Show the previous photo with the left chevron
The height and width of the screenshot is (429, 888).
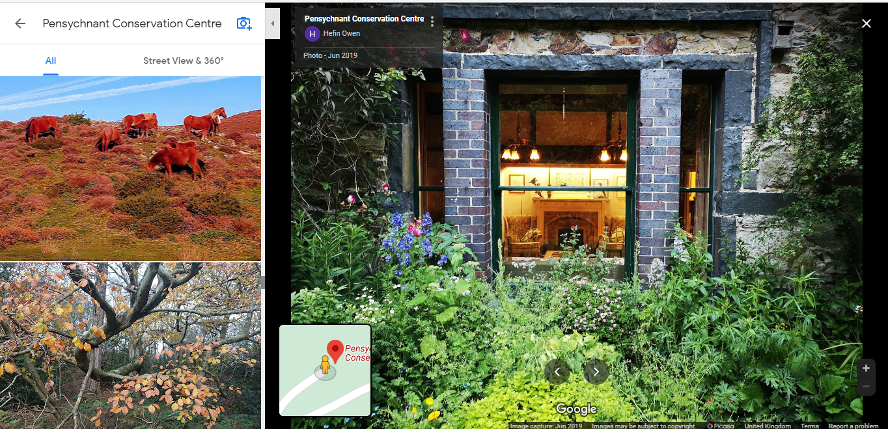coord(557,372)
